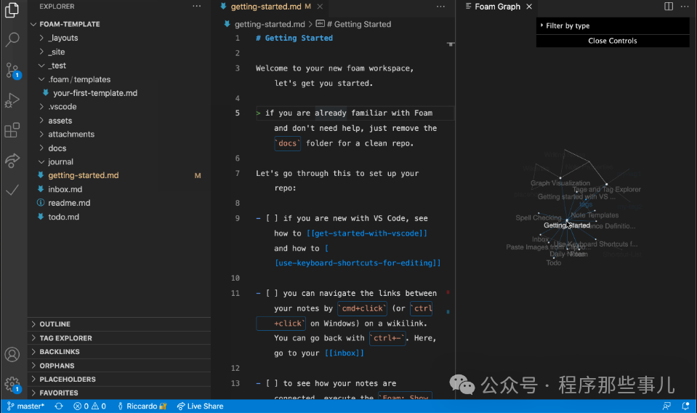
Task: Follow the [[inbox]] wikilink
Action: click(x=345, y=353)
